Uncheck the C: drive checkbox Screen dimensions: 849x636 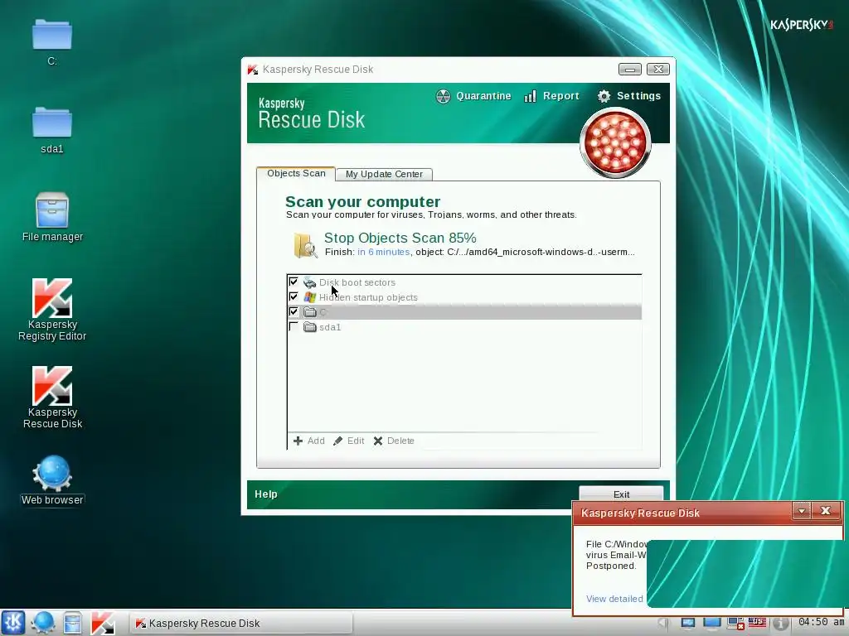294,311
